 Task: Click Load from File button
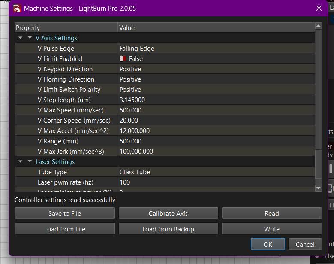pos(65,229)
